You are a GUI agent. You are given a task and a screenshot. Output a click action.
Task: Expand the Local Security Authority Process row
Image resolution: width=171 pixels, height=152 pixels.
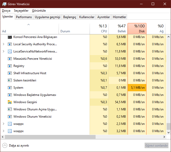(x=4, y=44)
